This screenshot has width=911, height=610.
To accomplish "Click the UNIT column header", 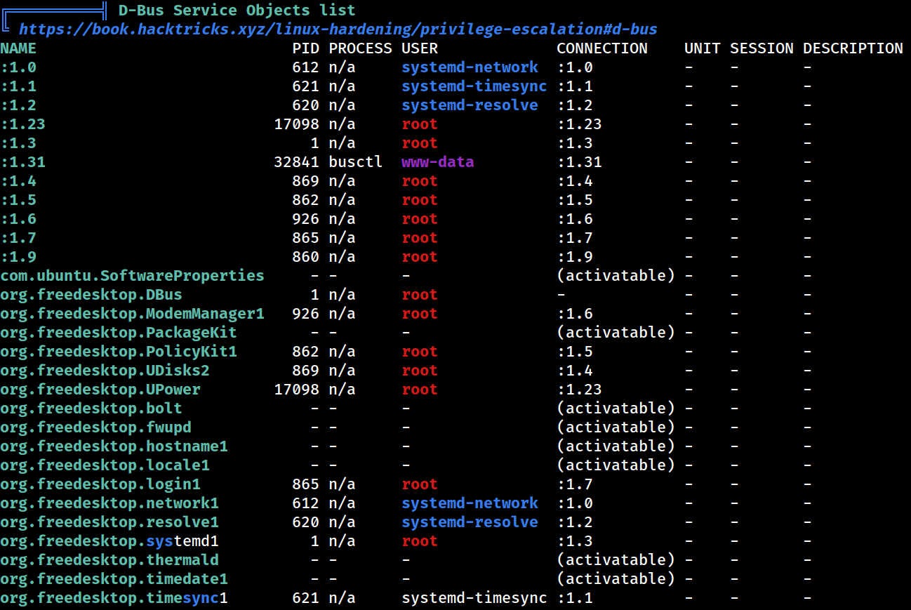I will 703,48.
